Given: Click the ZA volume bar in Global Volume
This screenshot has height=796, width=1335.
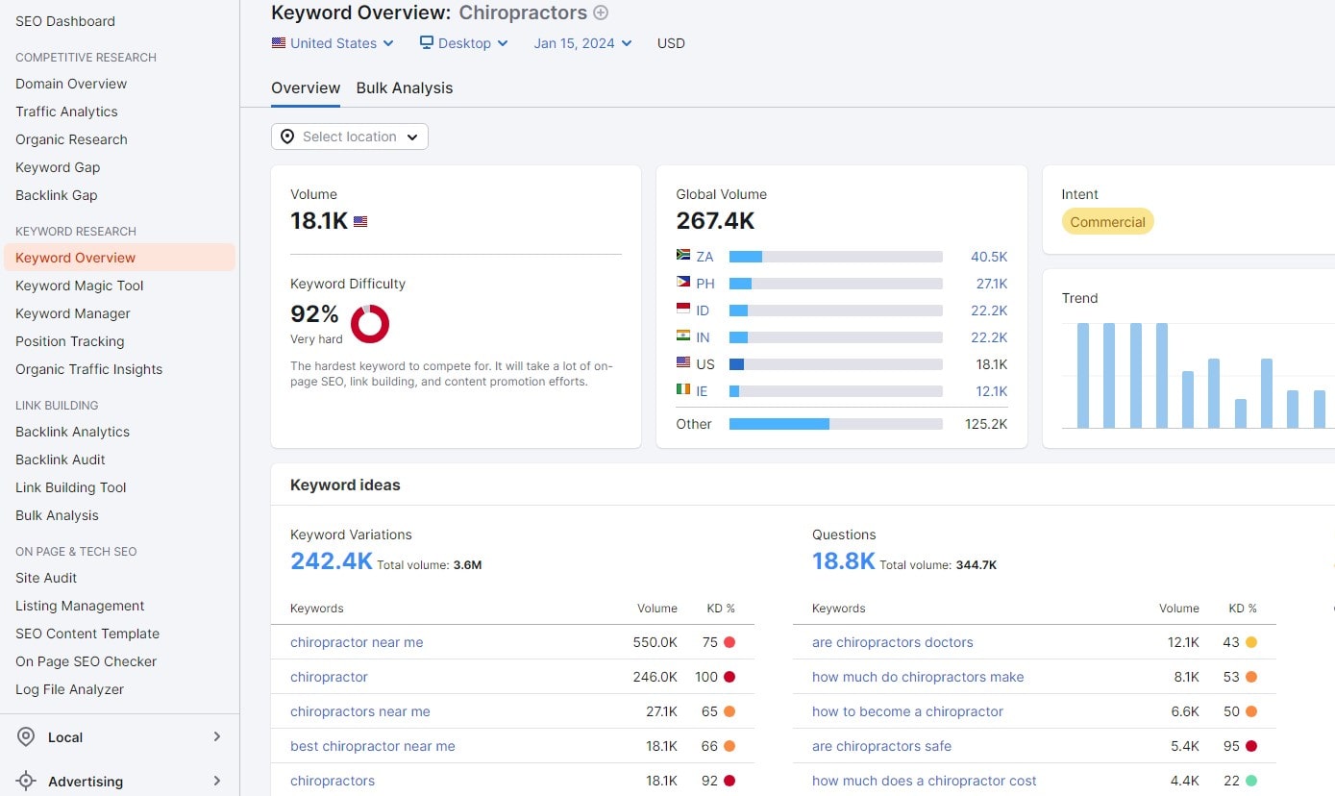Looking at the screenshot, I should click(x=836, y=257).
